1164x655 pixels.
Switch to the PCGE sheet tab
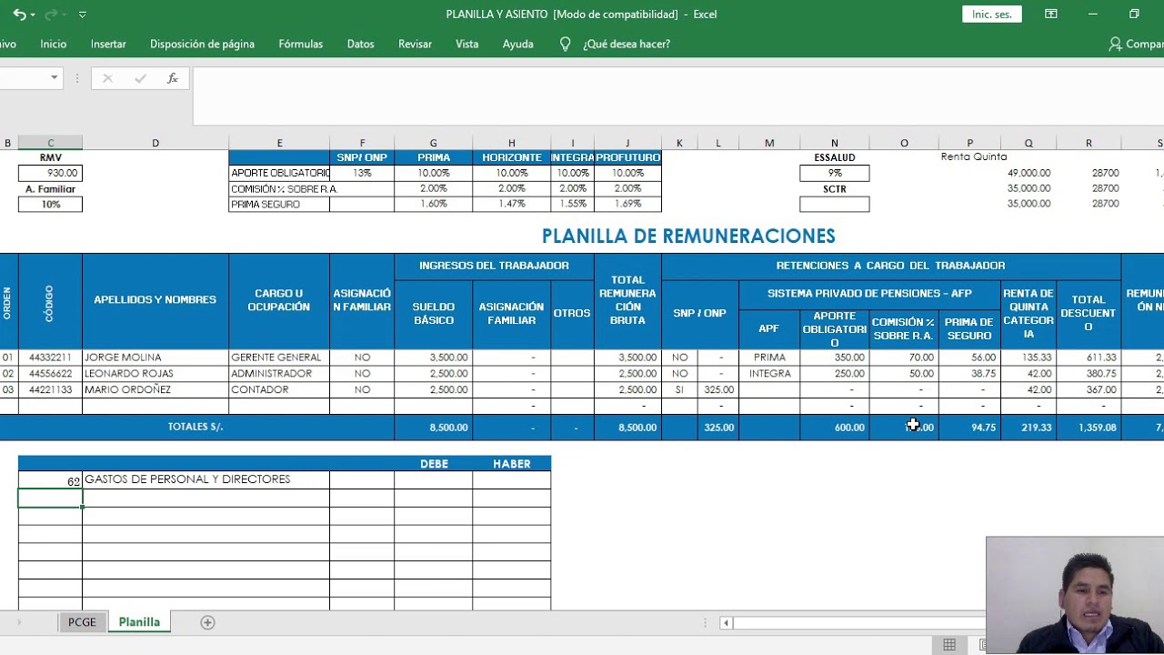[x=82, y=622]
